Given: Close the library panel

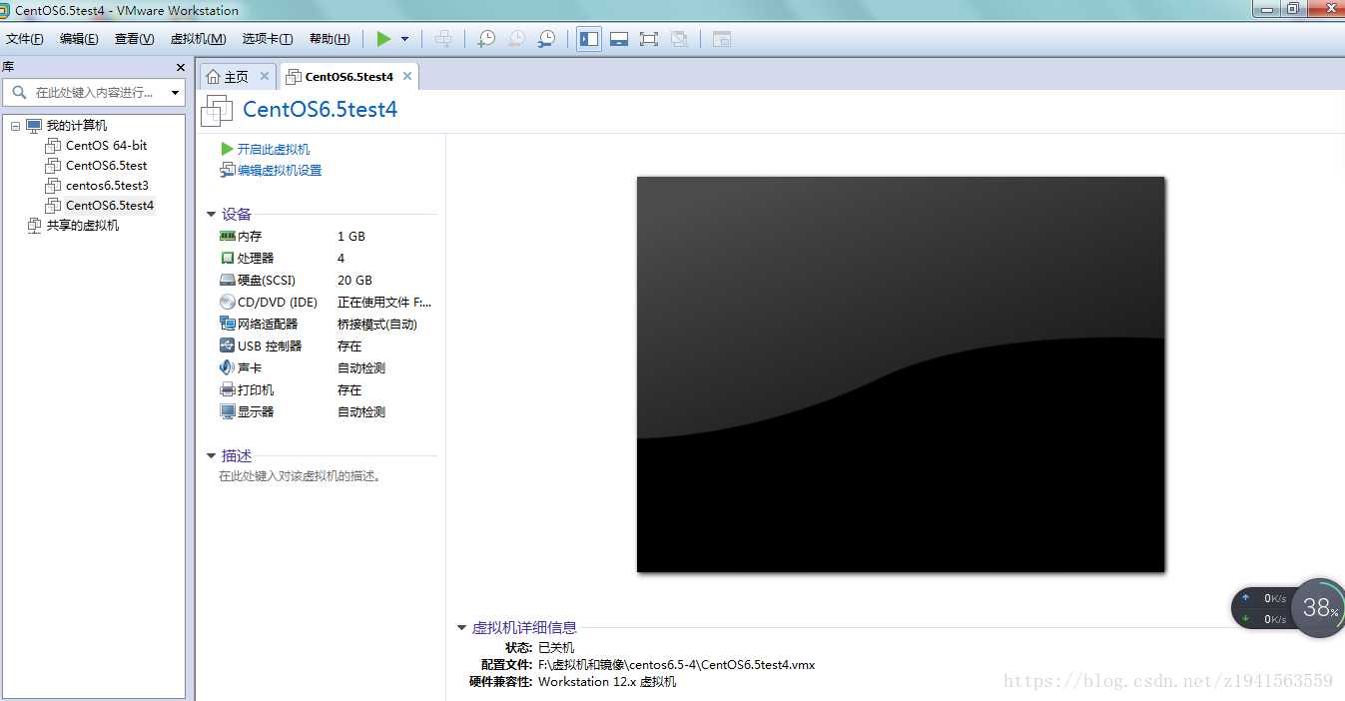Looking at the screenshot, I should pos(181,67).
